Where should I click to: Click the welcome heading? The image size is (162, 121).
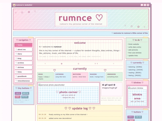click(x=80, y=43)
